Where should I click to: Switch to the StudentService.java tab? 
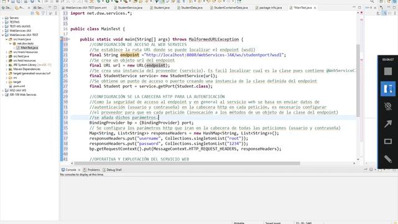coord(128,7)
